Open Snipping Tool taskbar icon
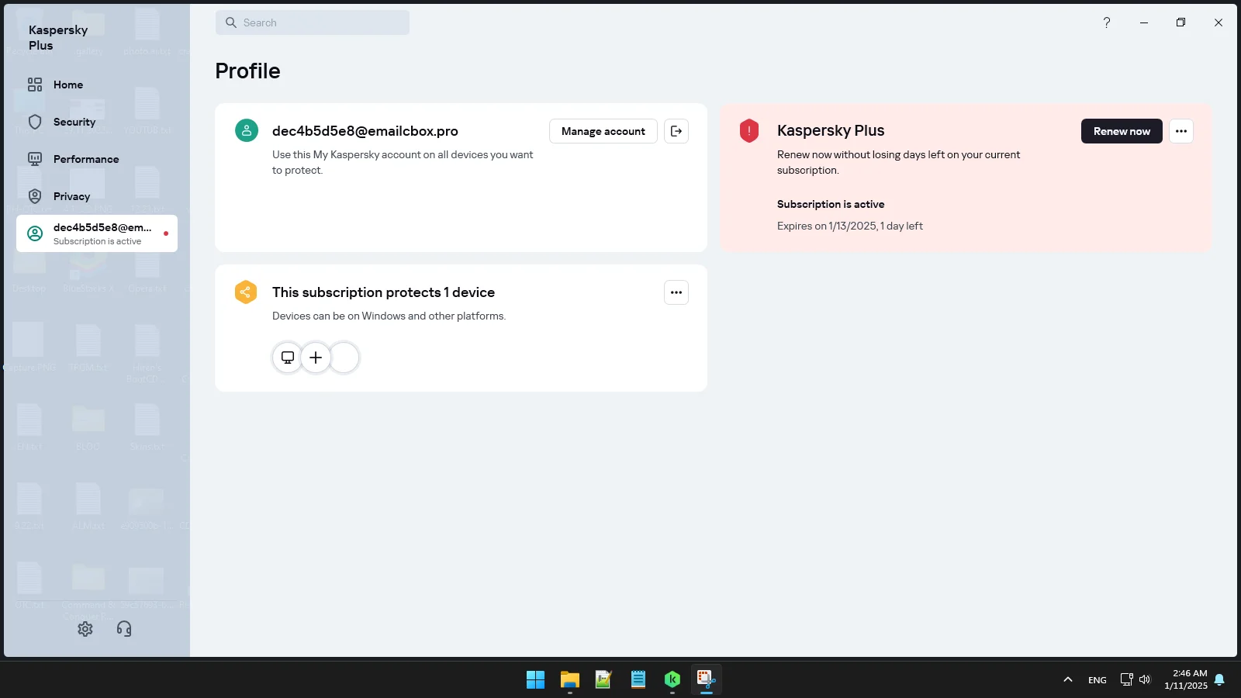Image resolution: width=1241 pixels, height=698 pixels. (x=706, y=680)
